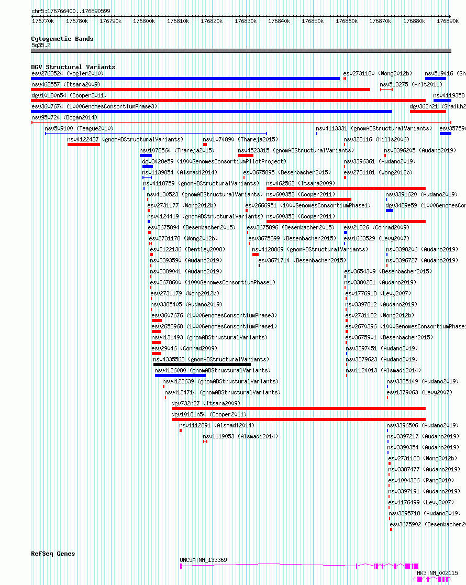Click the chr5:176766400..176890599 coordinates text
Screen dimensions: 466x585
coord(71,11)
